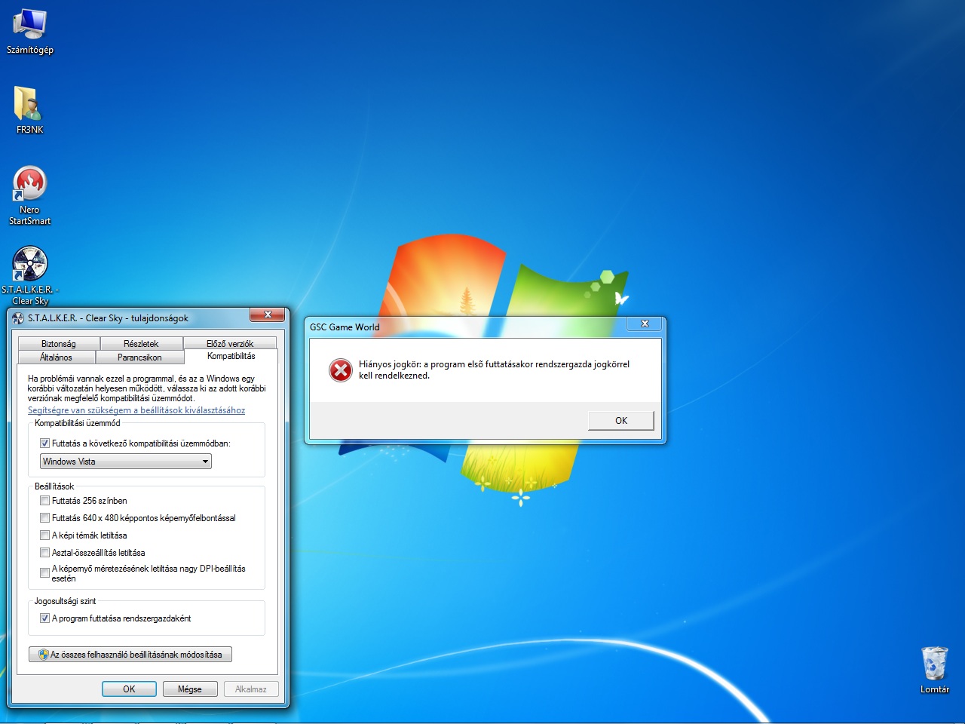Enable 'Futtatás 640 x 480 képpontos' checkbox
This screenshot has width=965, height=724.
(44, 518)
